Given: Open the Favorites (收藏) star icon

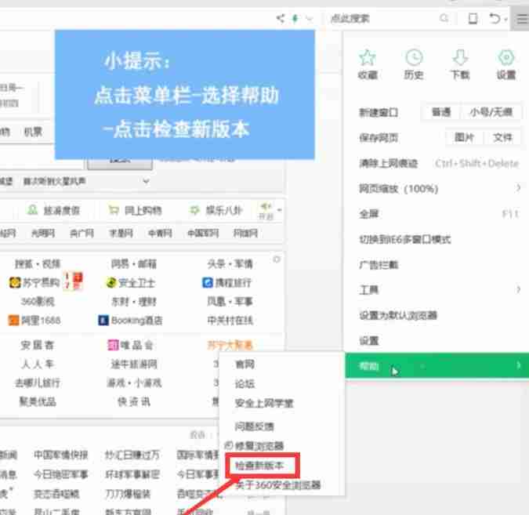Looking at the screenshot, I should (368, 58).
